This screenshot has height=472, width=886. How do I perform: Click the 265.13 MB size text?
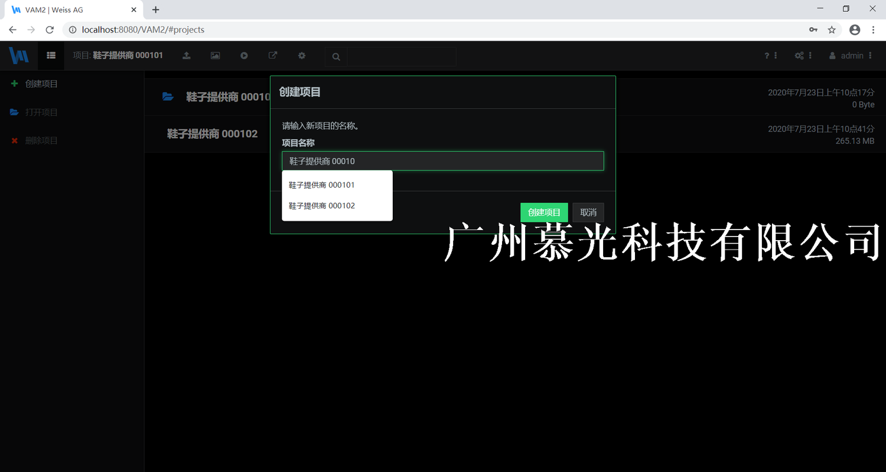(x=855, y=141)
